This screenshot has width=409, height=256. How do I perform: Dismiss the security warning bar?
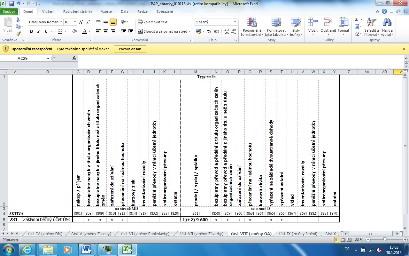[x=404, y=49]
